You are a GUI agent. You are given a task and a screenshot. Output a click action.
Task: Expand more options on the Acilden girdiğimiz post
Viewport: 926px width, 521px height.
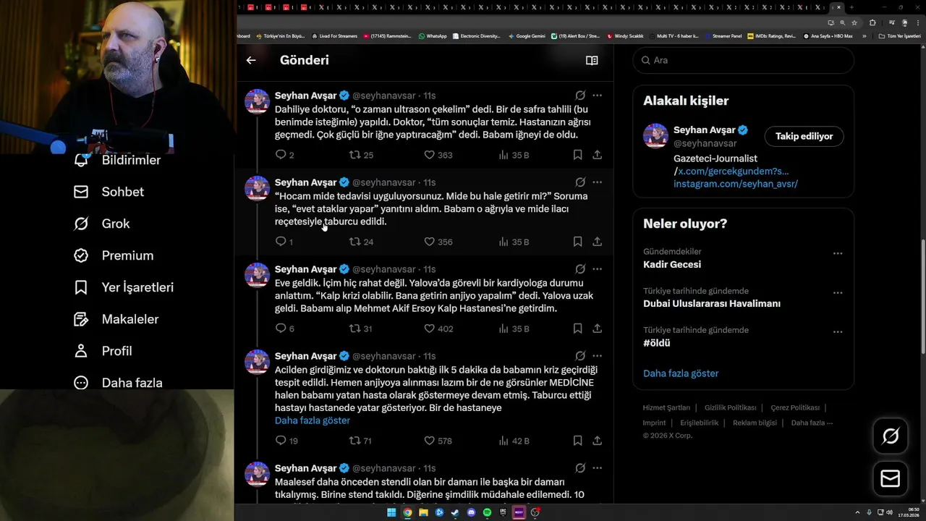597,356
